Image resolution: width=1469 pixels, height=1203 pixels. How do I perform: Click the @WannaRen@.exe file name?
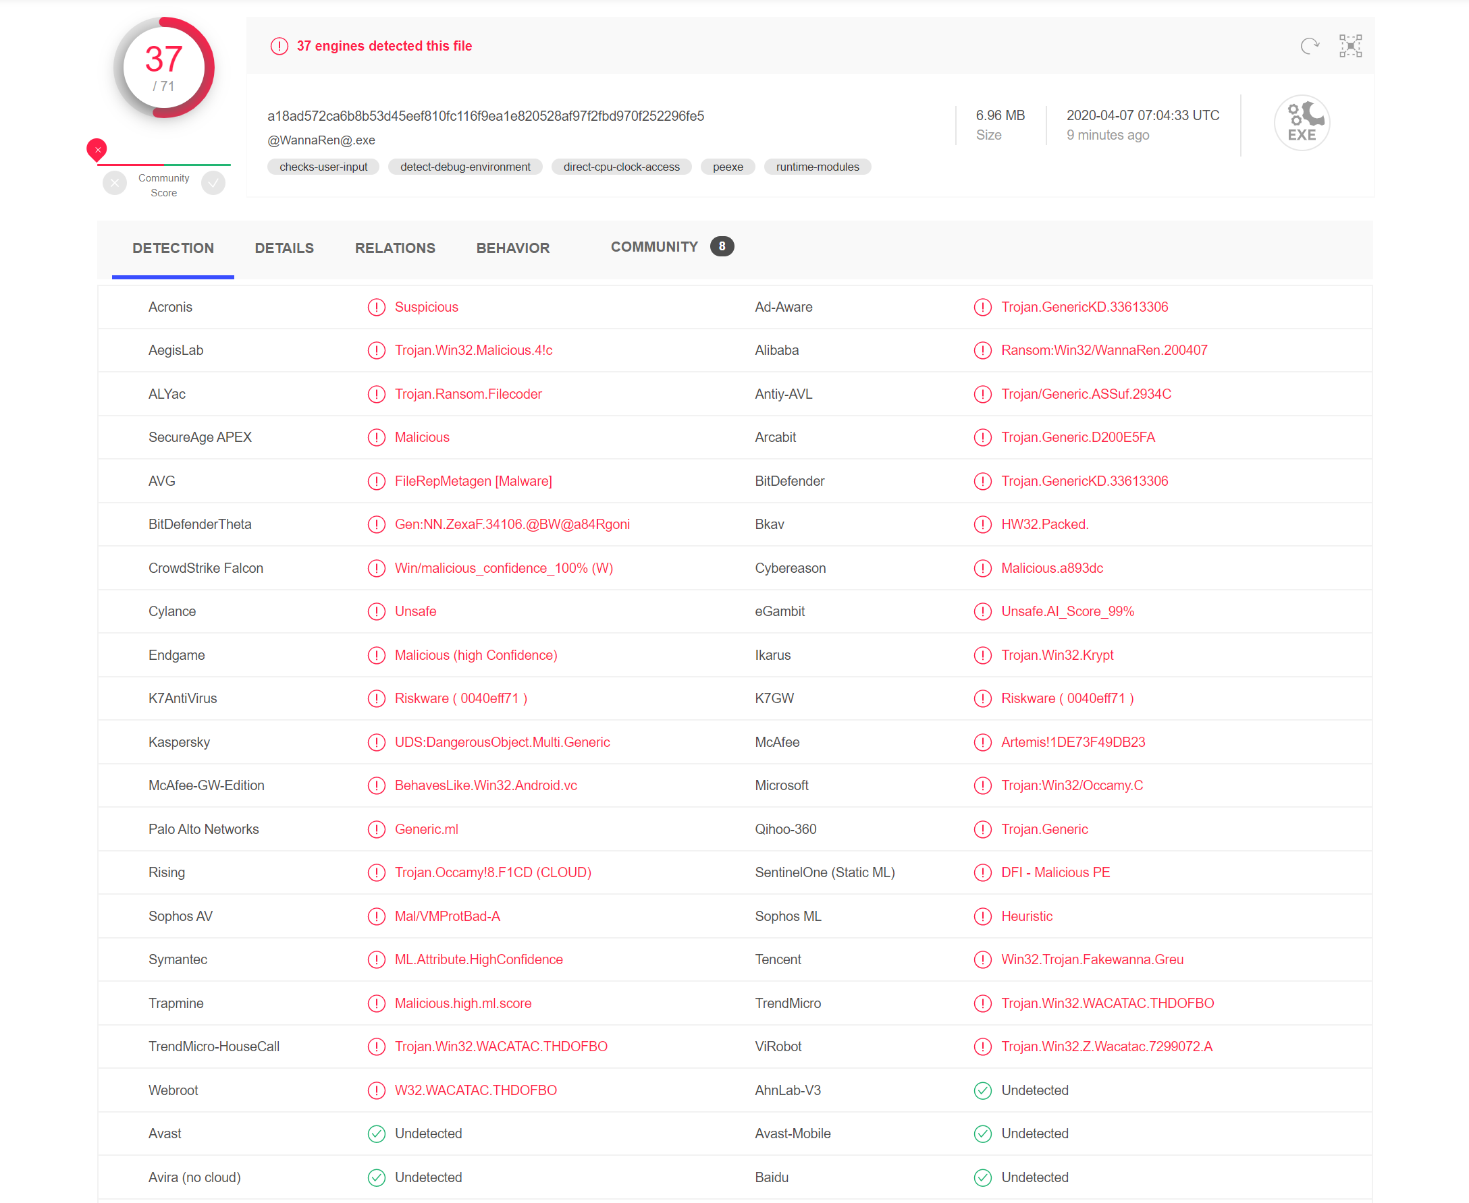(321, 140)
